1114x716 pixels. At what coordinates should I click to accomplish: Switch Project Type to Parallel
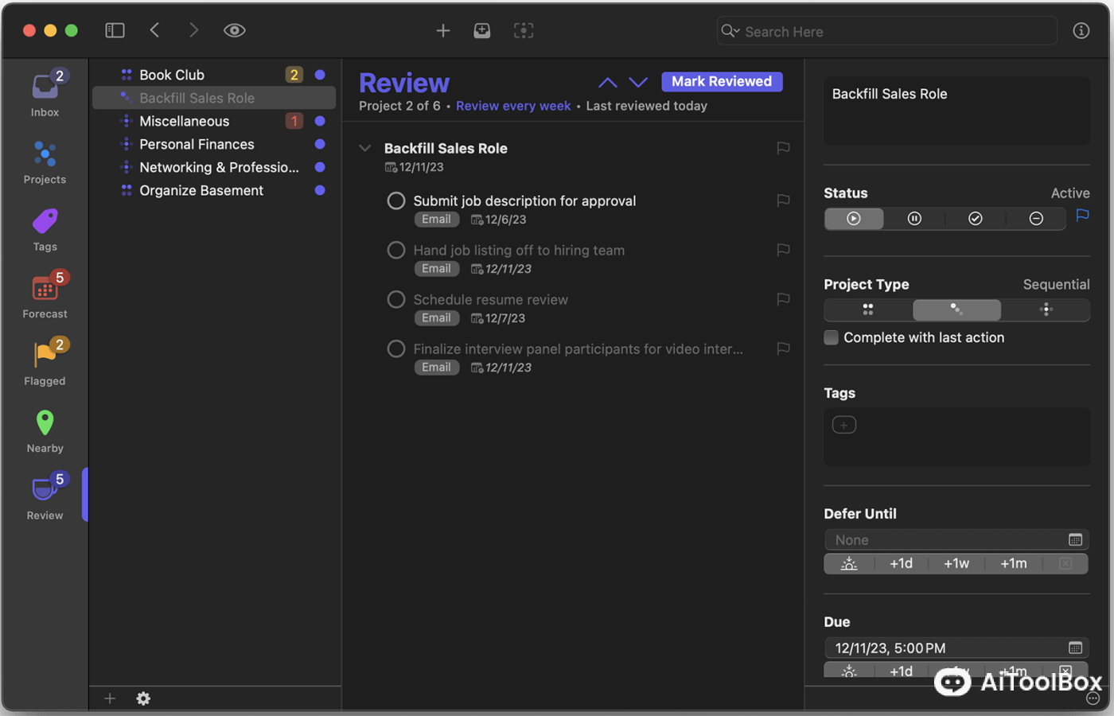868,309
